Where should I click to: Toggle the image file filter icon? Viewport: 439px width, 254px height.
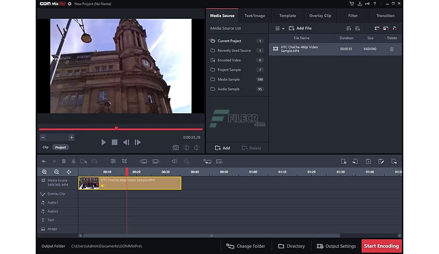coord(386,28)
